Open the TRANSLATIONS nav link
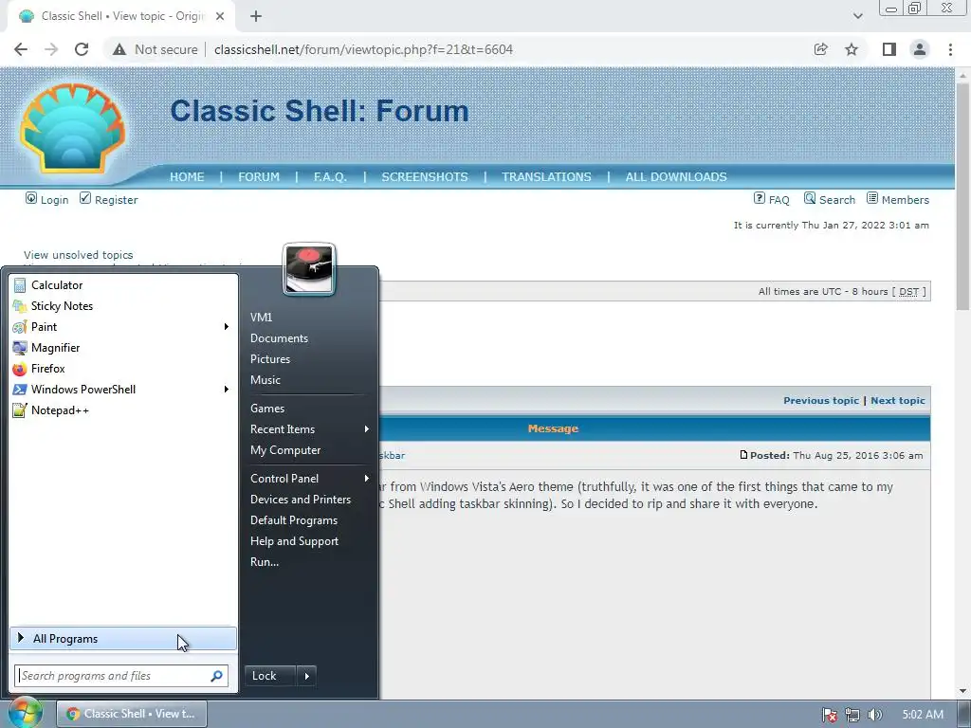The width and height of the screenshot is (971, 728). [x=546, y=177]
